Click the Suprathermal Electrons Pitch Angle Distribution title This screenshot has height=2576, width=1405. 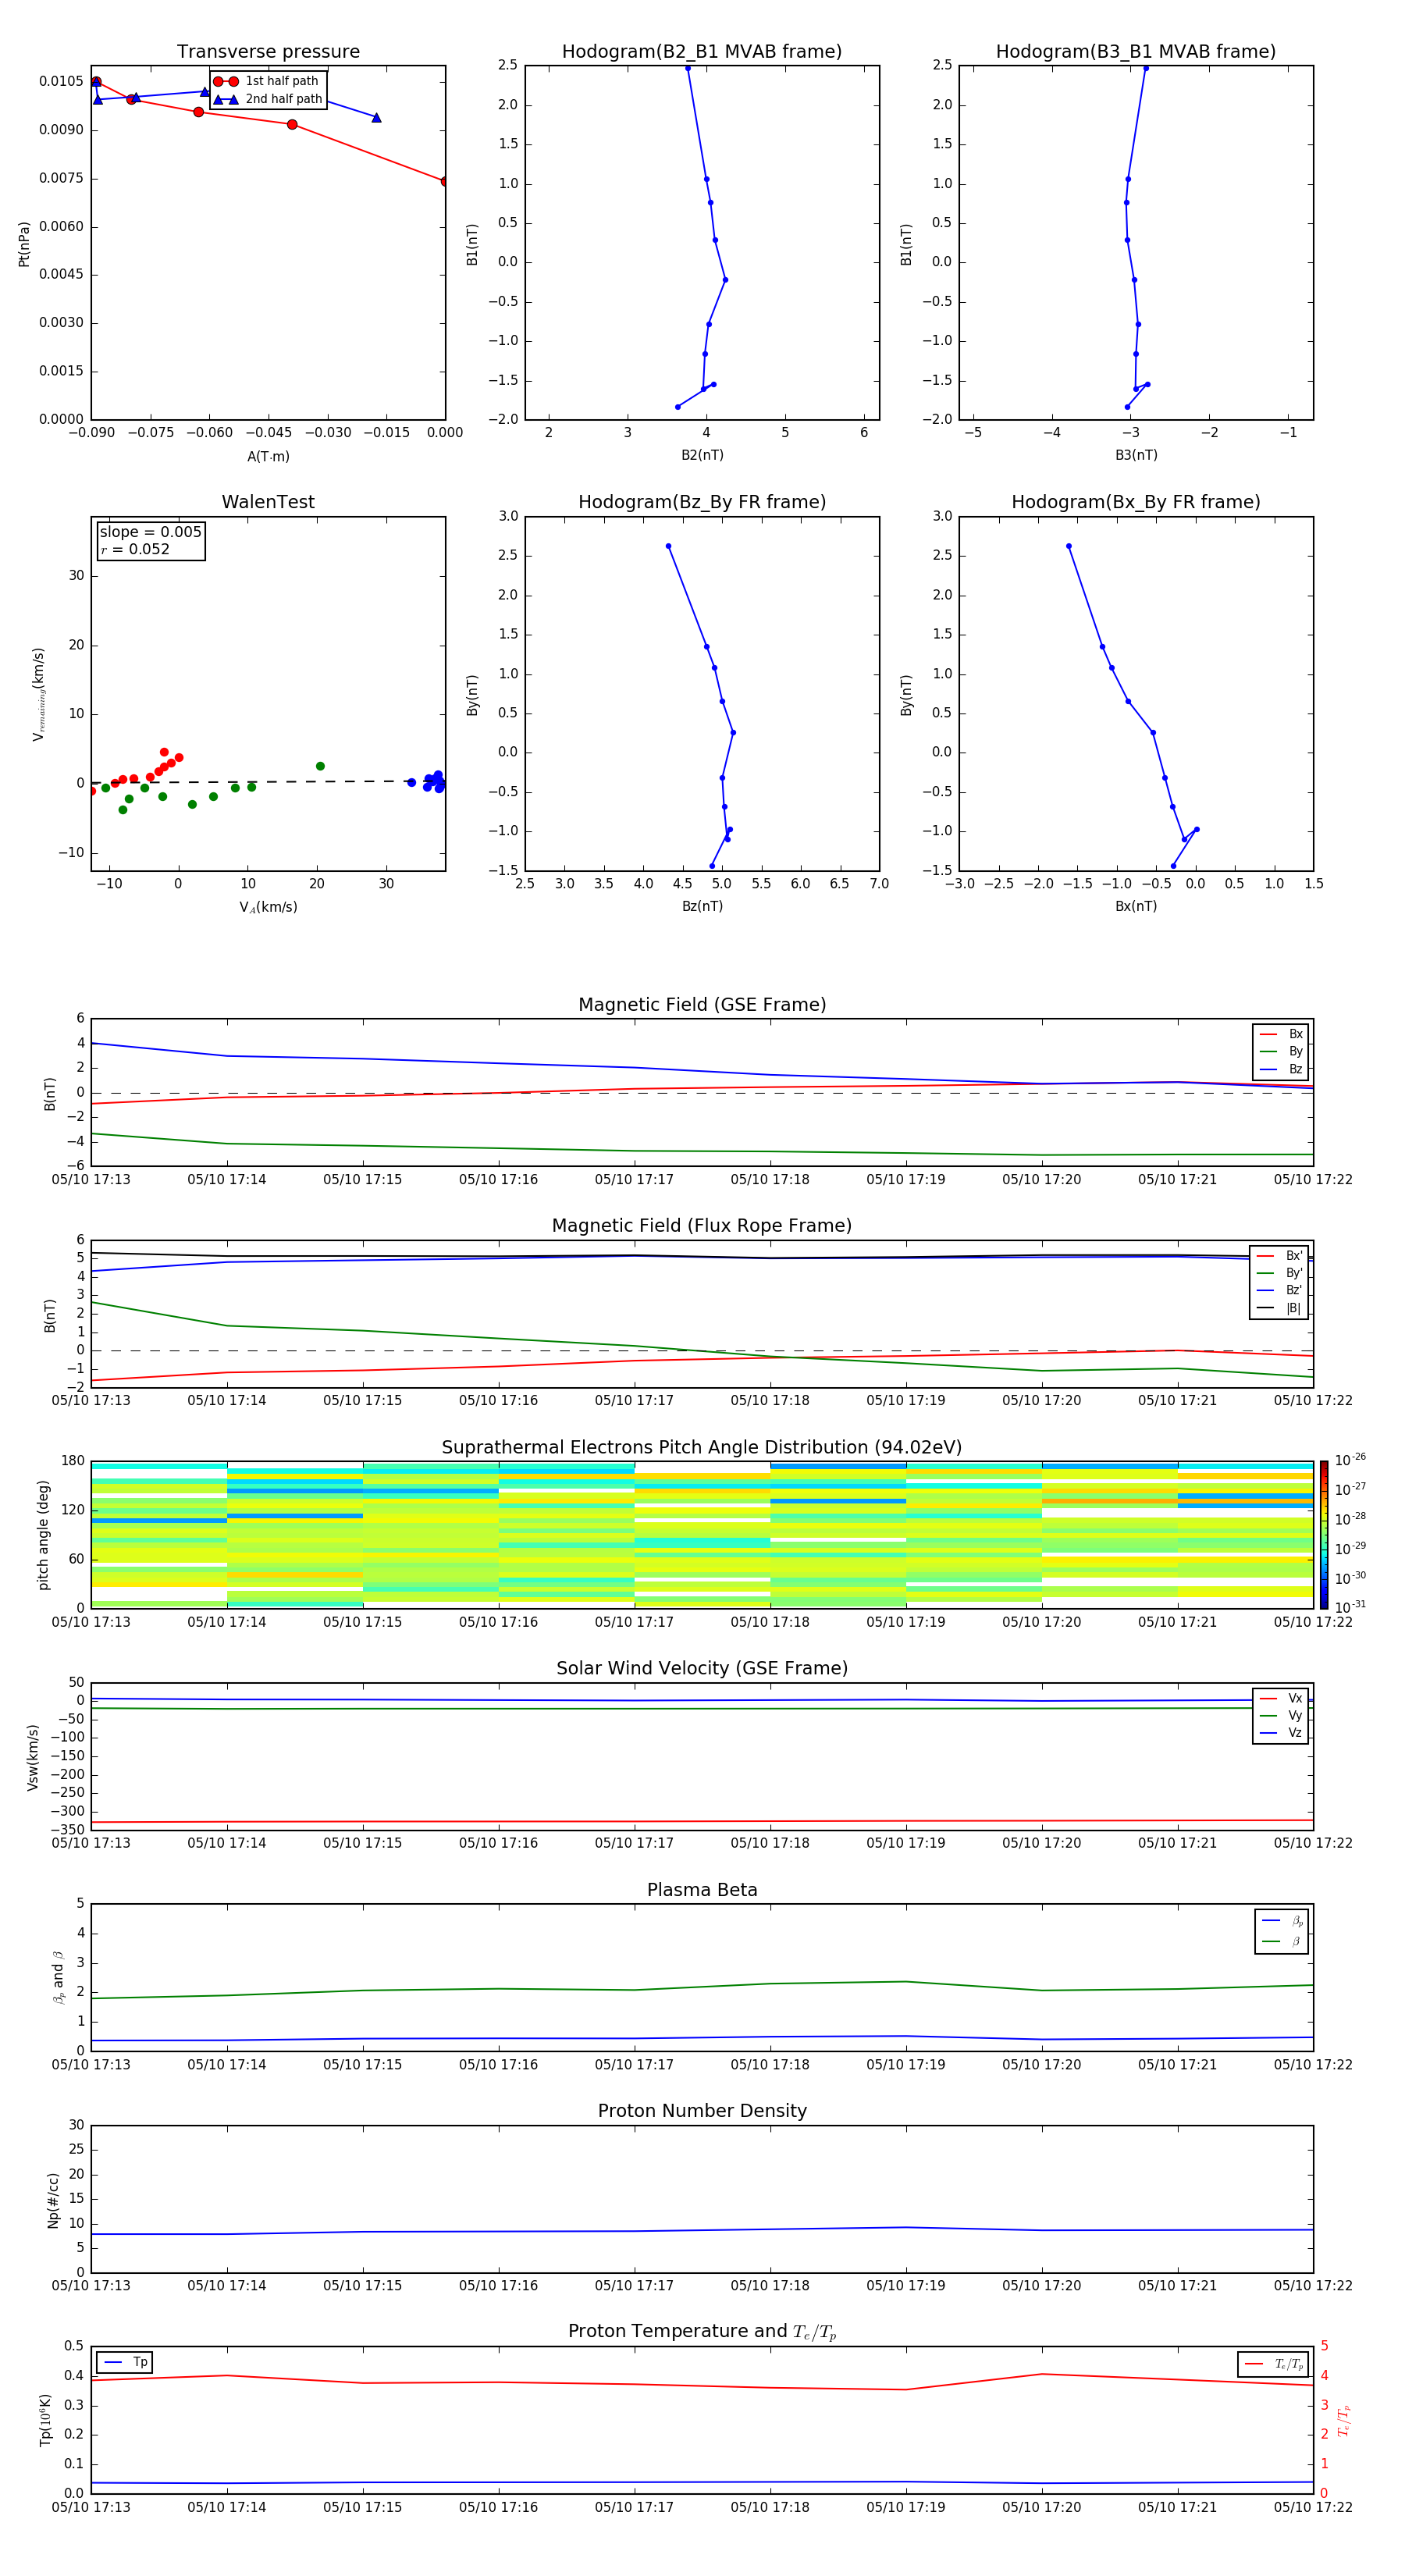(x=702, y=1447)
